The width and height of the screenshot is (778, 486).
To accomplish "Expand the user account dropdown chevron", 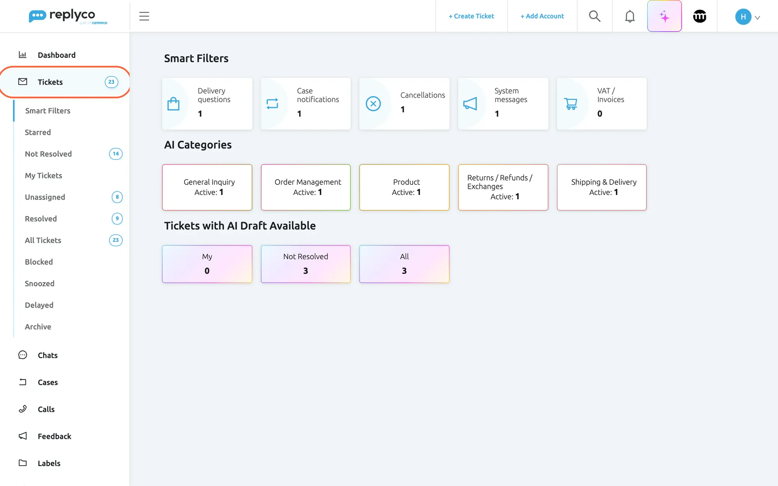I will point(757,18).
